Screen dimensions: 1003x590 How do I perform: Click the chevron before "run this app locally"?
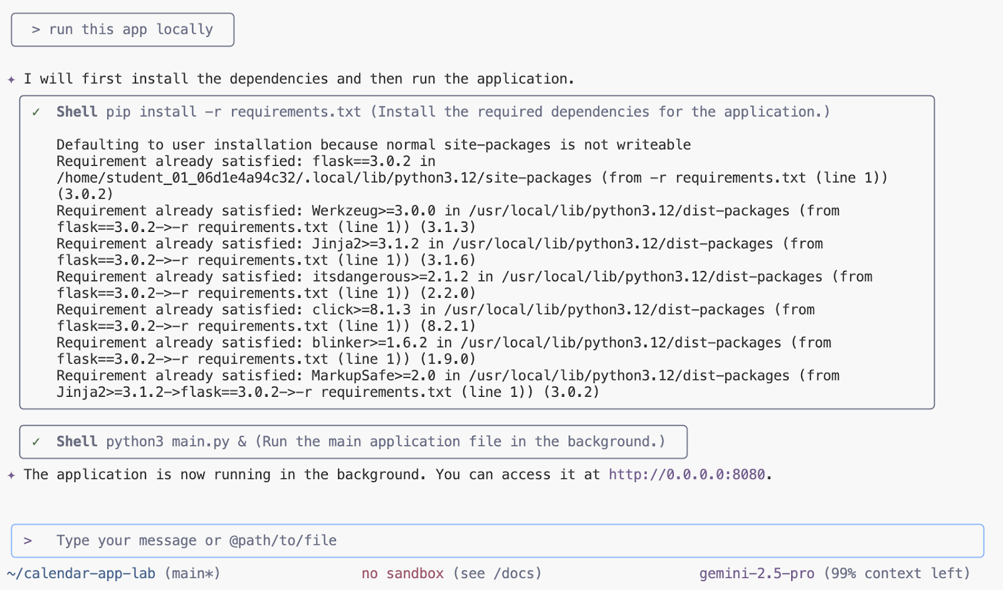[36, 29]
